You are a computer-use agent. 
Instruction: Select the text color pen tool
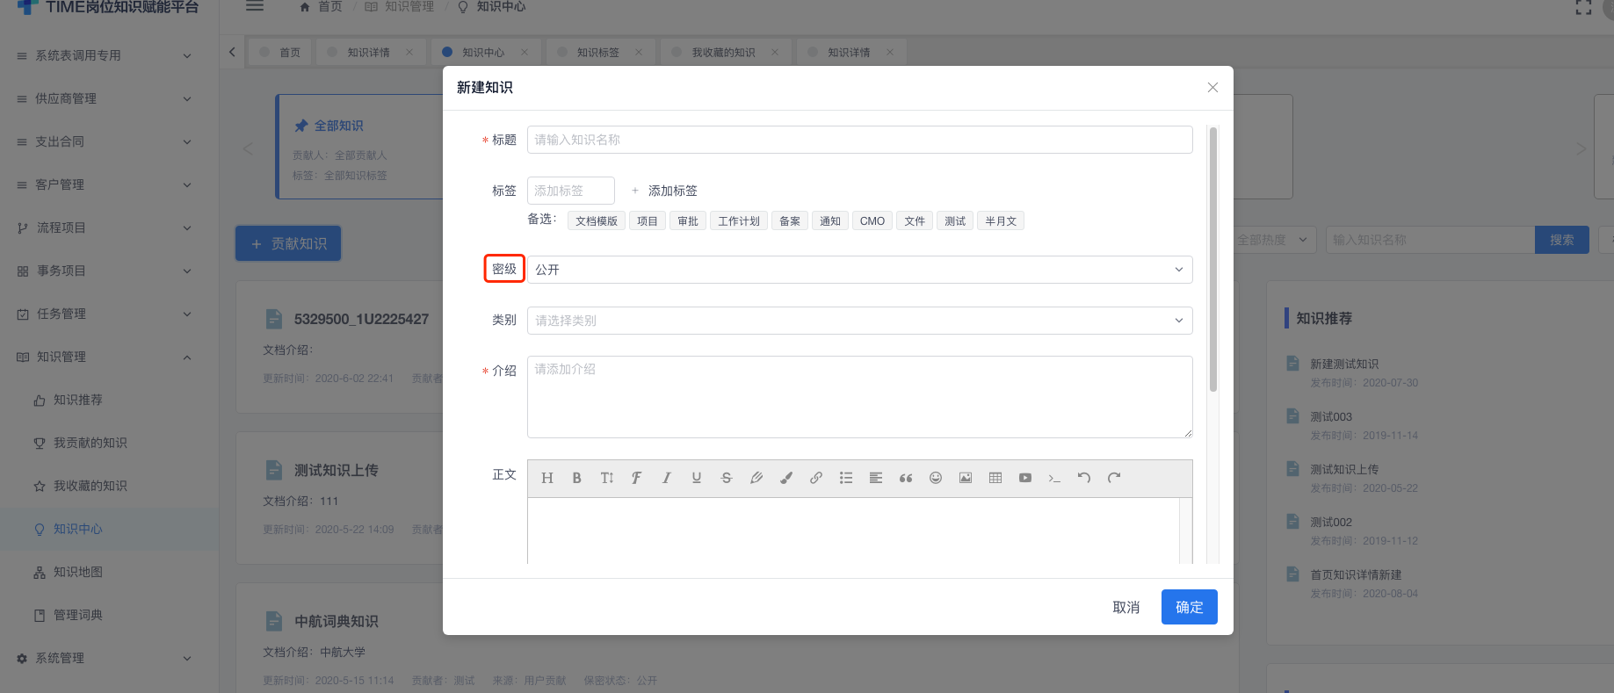(756, 478)
